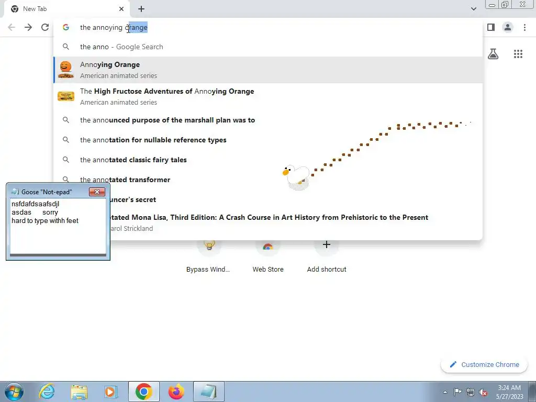
Task: Close the New Tab tab
Action: pyautogui.click(x=121, y=9)
